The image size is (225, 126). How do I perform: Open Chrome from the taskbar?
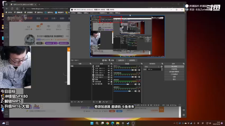107,123
